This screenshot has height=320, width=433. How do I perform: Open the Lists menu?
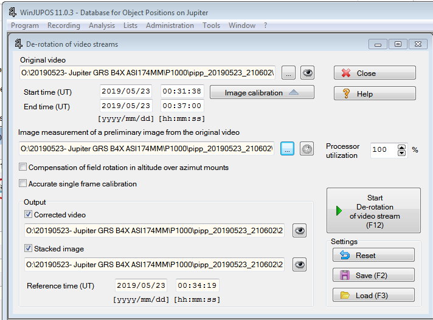[x=130, y=26]
